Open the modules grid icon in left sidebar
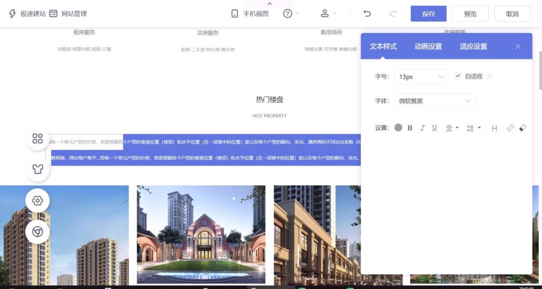 click(x=37, y=139)
